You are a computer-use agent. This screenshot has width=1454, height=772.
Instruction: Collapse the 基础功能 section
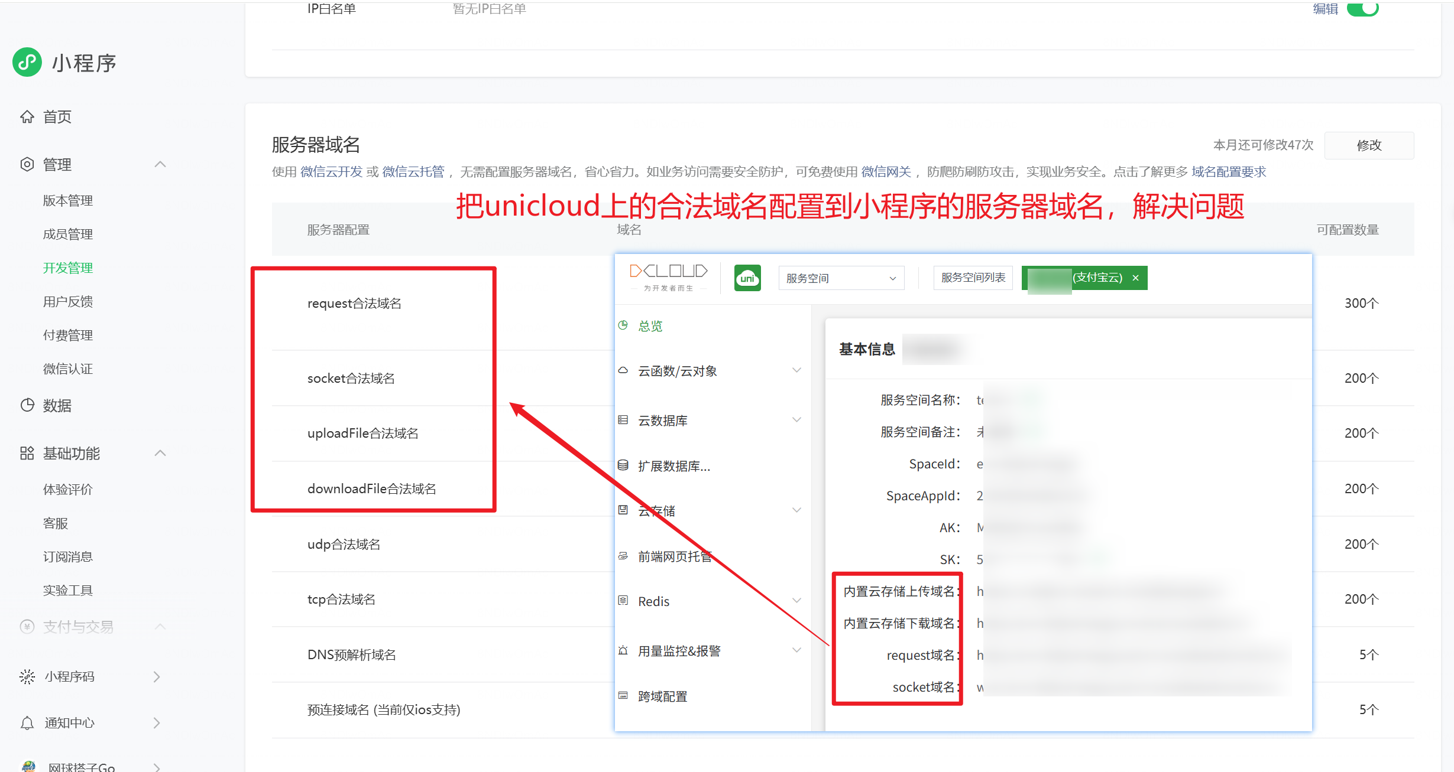(160, 453)
